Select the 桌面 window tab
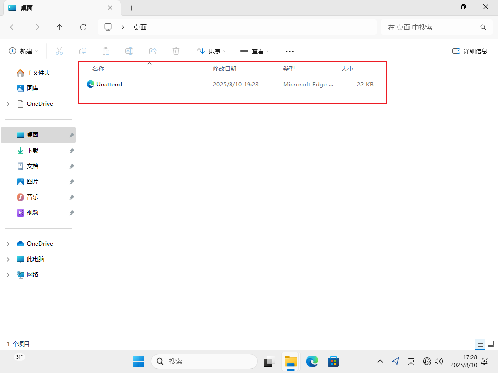498x373 pixels. [x=62, y=8]
